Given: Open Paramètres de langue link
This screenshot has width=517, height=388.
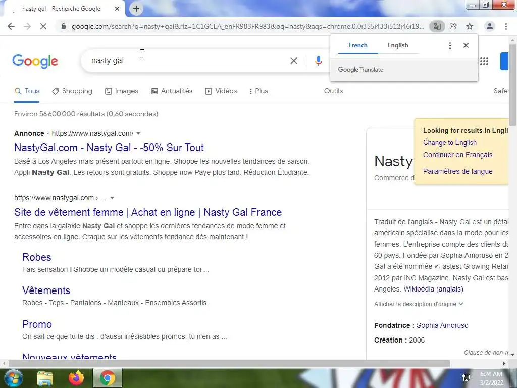Looking at the screenshot, I should coord(457,171).
